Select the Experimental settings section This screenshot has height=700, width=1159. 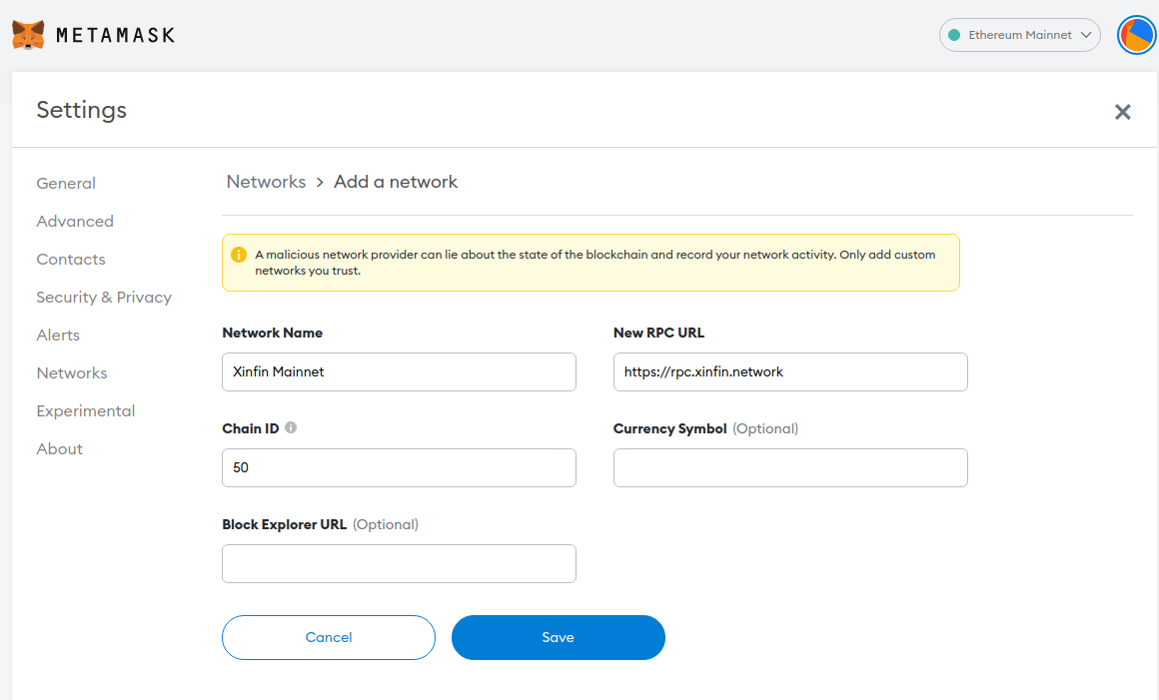pos(85,410)
